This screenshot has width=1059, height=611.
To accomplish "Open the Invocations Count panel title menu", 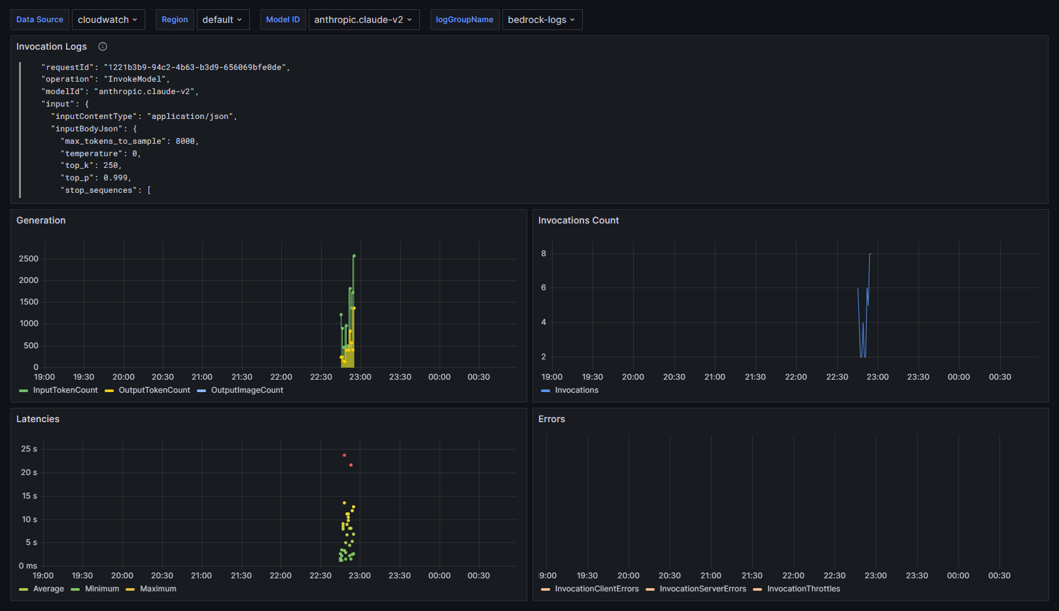I will click(x=578, y=220).
